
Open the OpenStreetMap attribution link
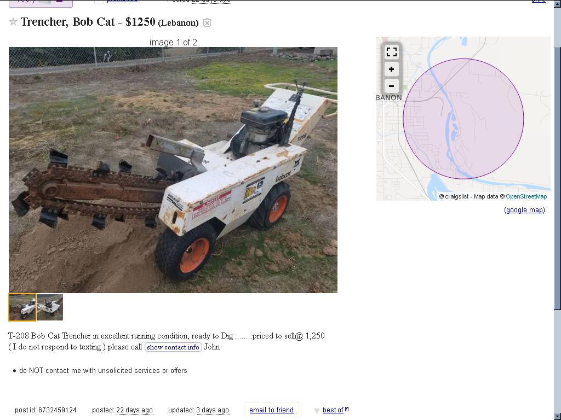526,196
